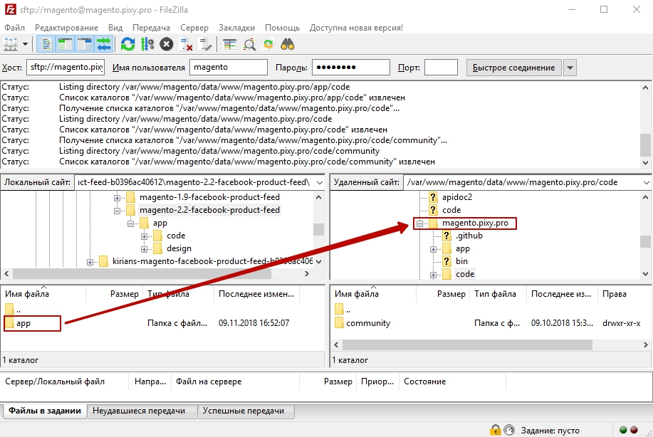The width and height of the screenshot is (653, 437).
Task: Sort local files by Размер column
Action: (124, 294)
